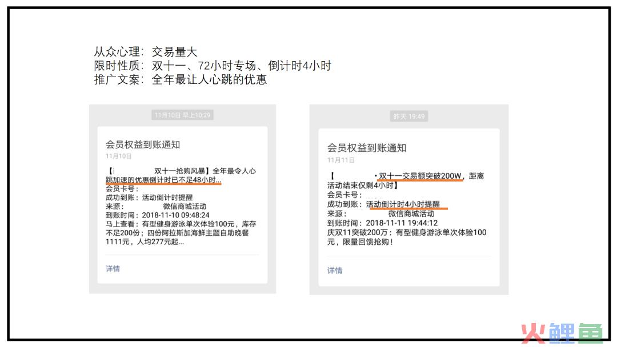Click the text 庆双11突破200万
The image size is (617, 347).
pyautogui.click(x=357, y=232)
